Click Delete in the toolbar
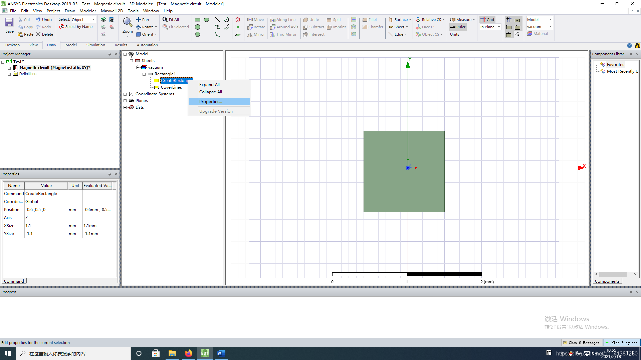This screenshot has width=641, height=360. click(x=45, y=34)
